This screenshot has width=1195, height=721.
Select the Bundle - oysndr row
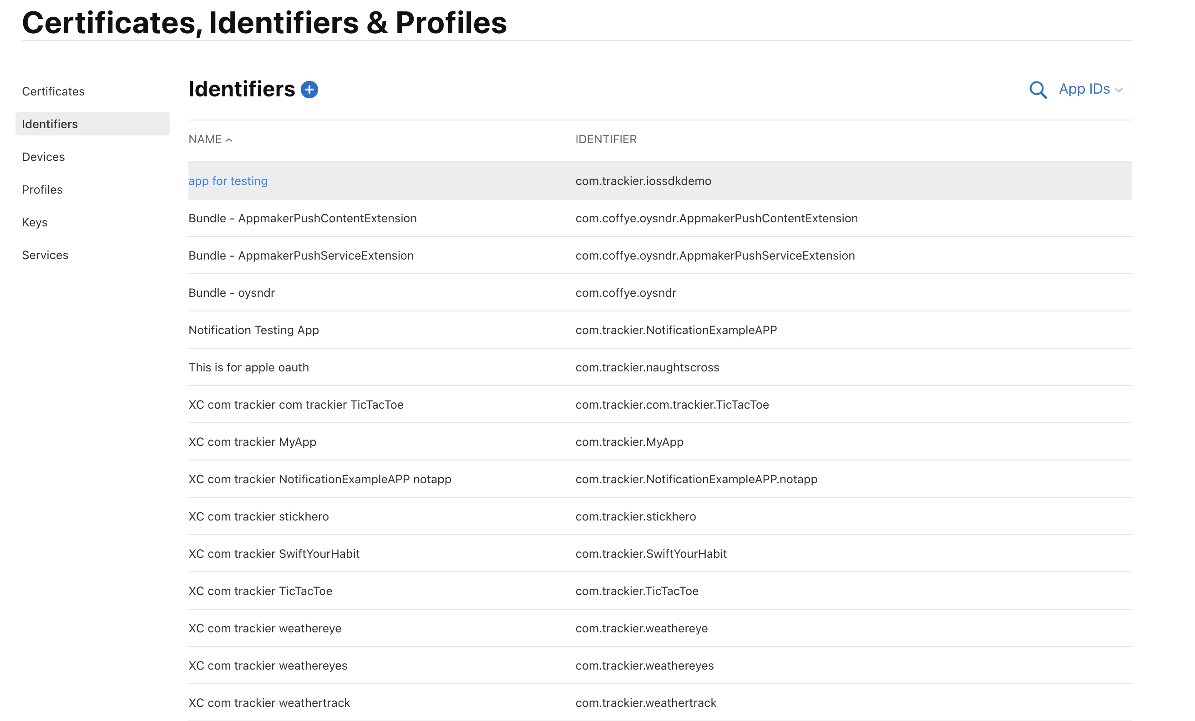(231, 293)
